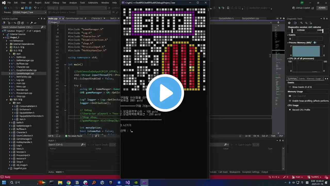330x186 pixels.
Task: Open Epic Games launcher from the taskbar
Action: (111, 182)
